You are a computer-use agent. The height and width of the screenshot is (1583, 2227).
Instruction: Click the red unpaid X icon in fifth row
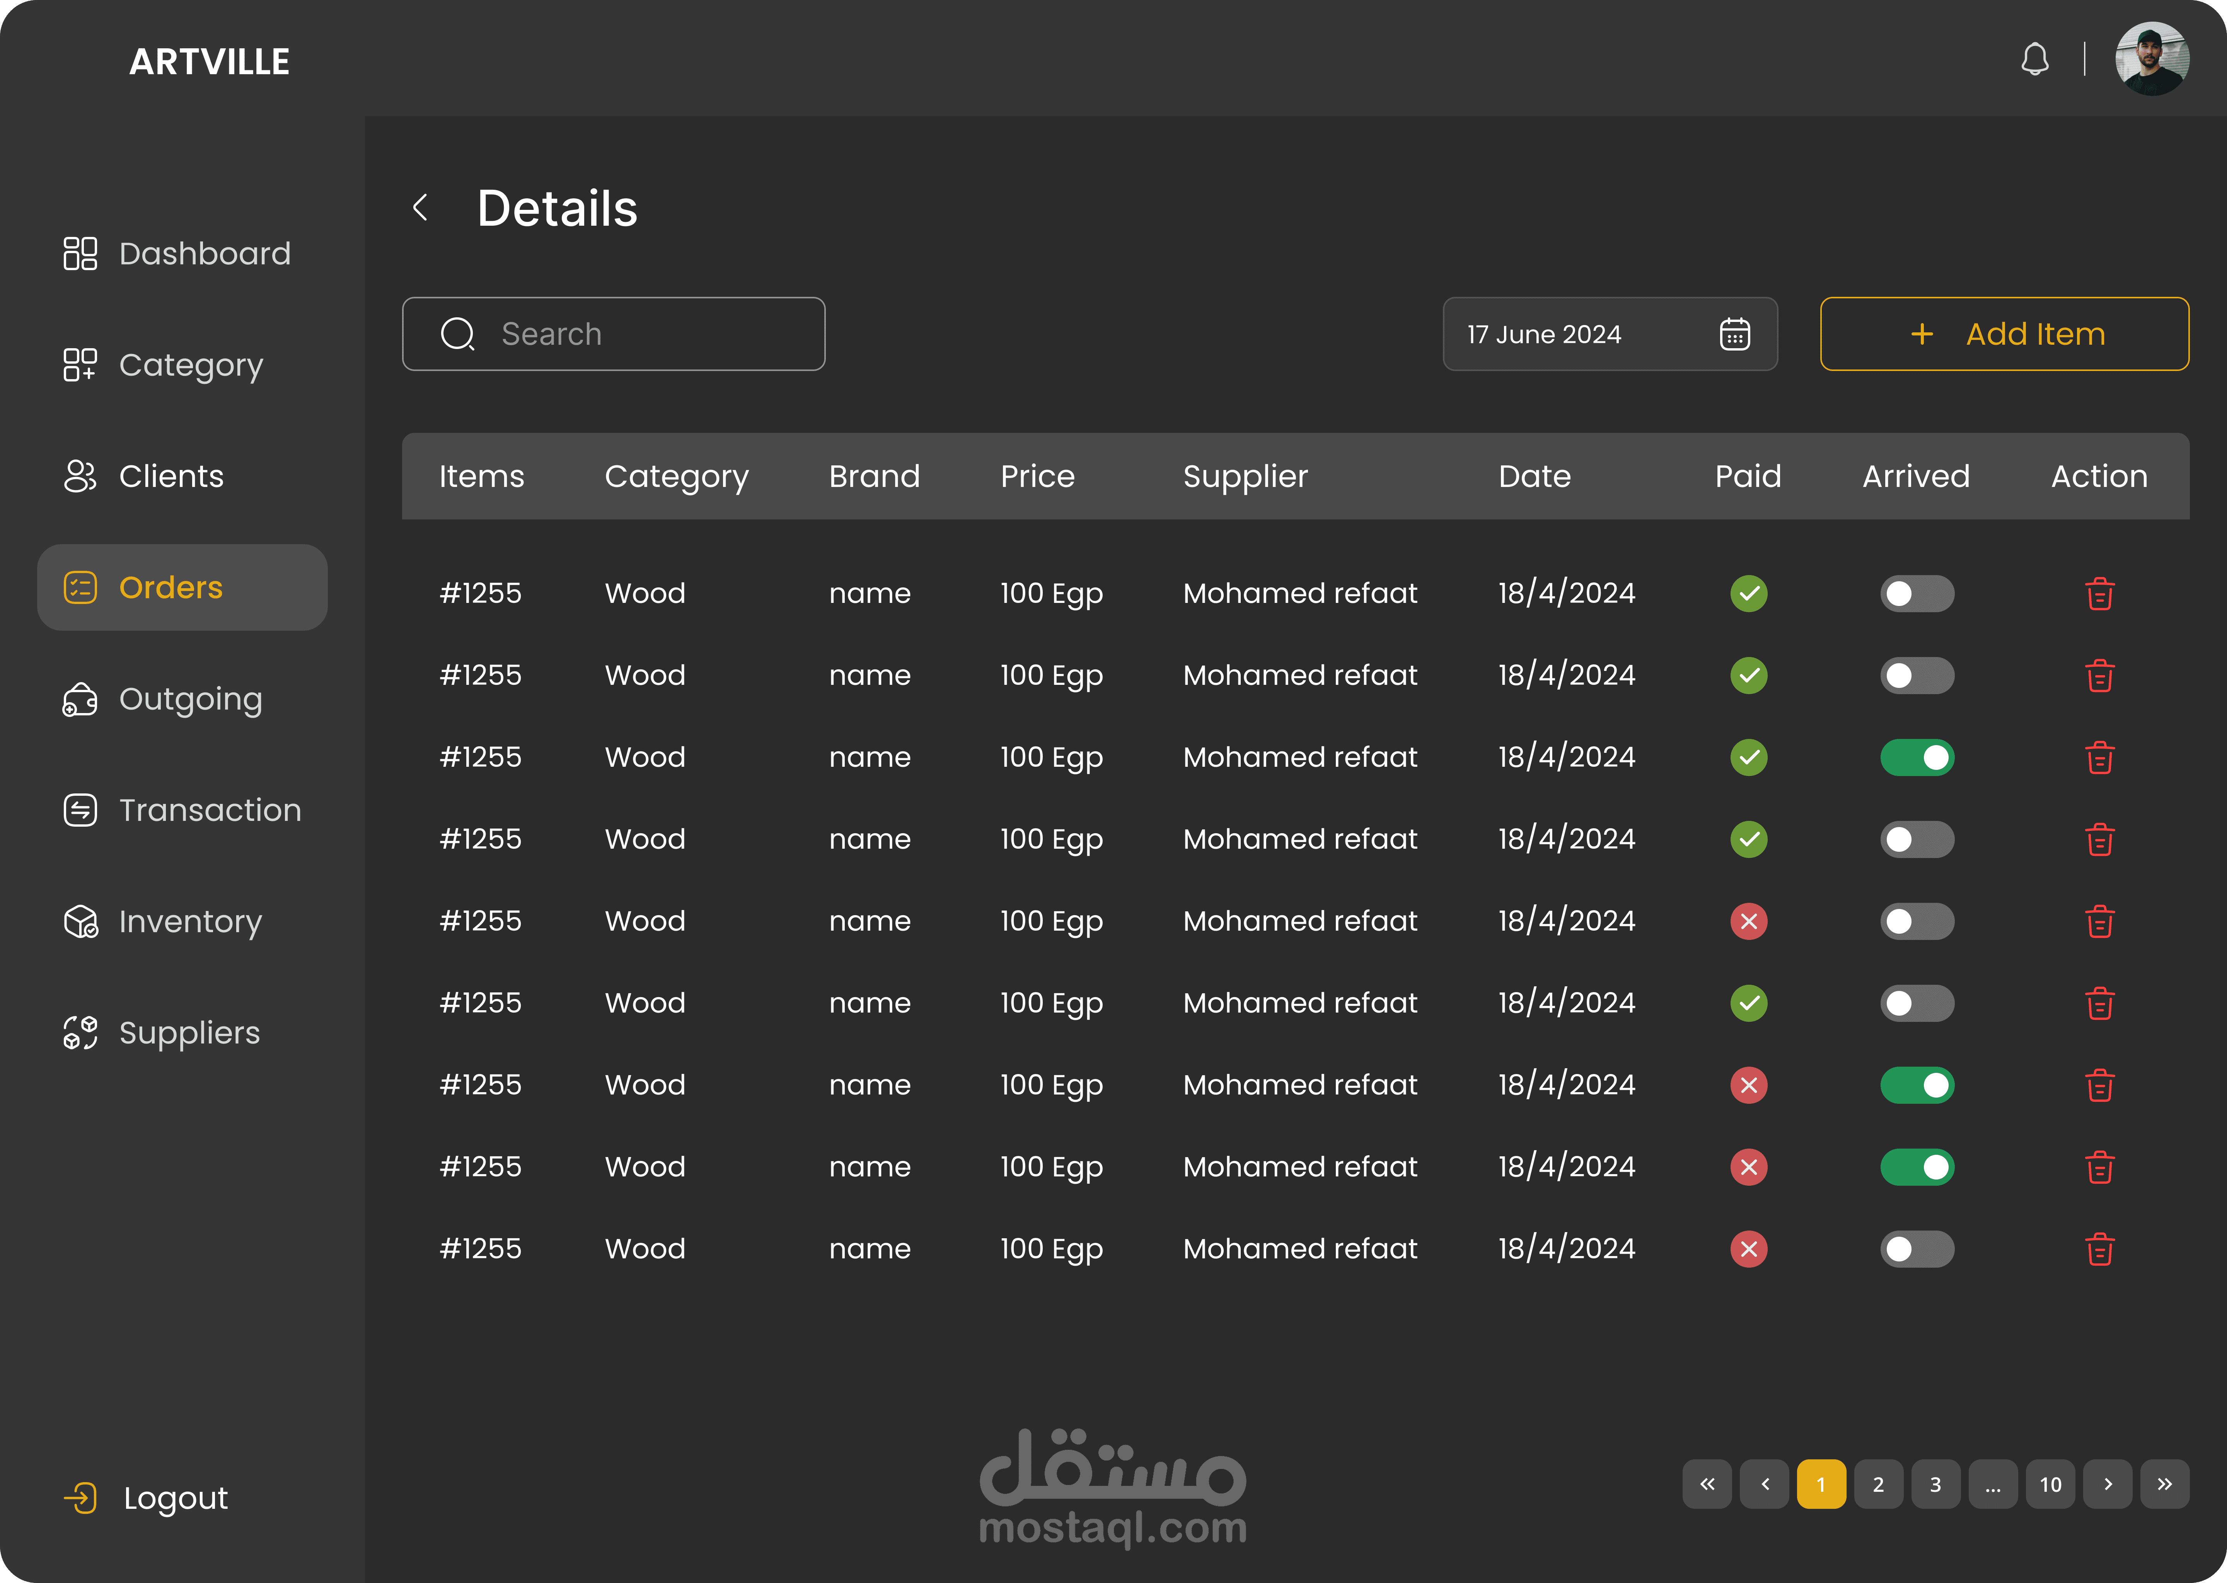pyautogui.click(x=1748, y=921)
